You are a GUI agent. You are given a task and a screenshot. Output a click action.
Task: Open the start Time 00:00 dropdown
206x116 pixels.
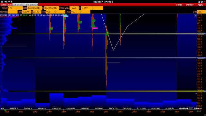(26, 12)
